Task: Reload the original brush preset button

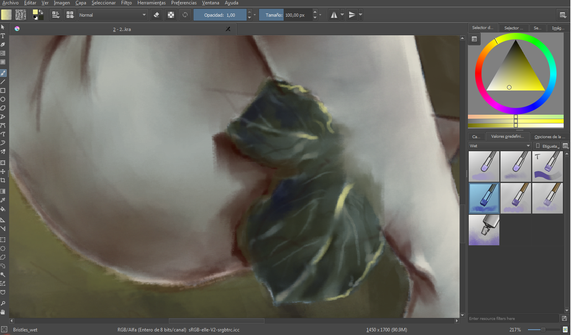Action: tap(185, 15)
